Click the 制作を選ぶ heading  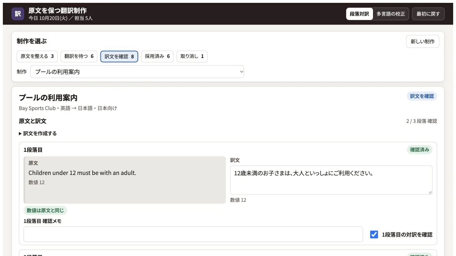coord(32,41)
